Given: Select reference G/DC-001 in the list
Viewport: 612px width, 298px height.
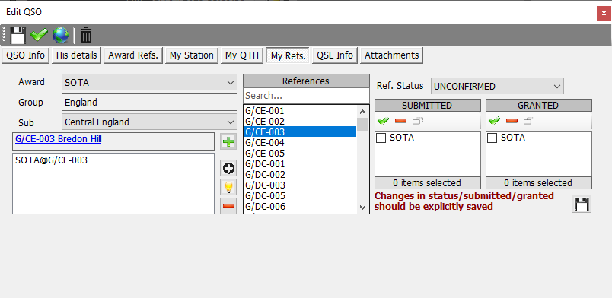Looking at the screenshot, I should (300, 163).
